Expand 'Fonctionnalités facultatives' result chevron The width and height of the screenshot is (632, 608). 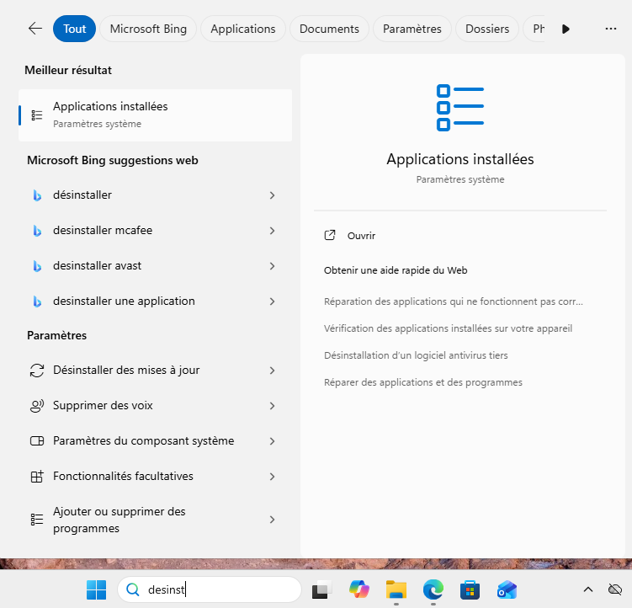coord(272,477)
